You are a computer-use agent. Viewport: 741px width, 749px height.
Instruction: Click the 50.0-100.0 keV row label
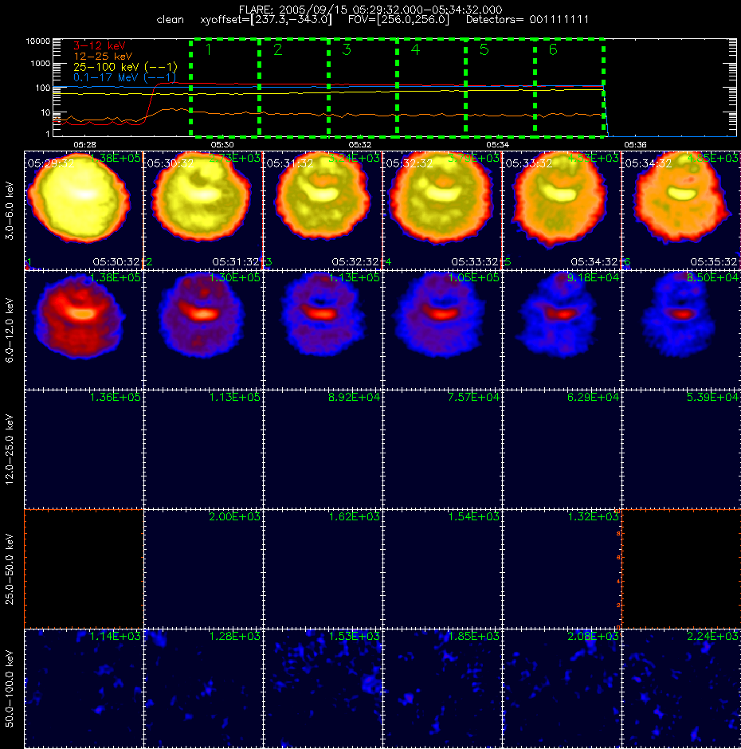(10, 688)
